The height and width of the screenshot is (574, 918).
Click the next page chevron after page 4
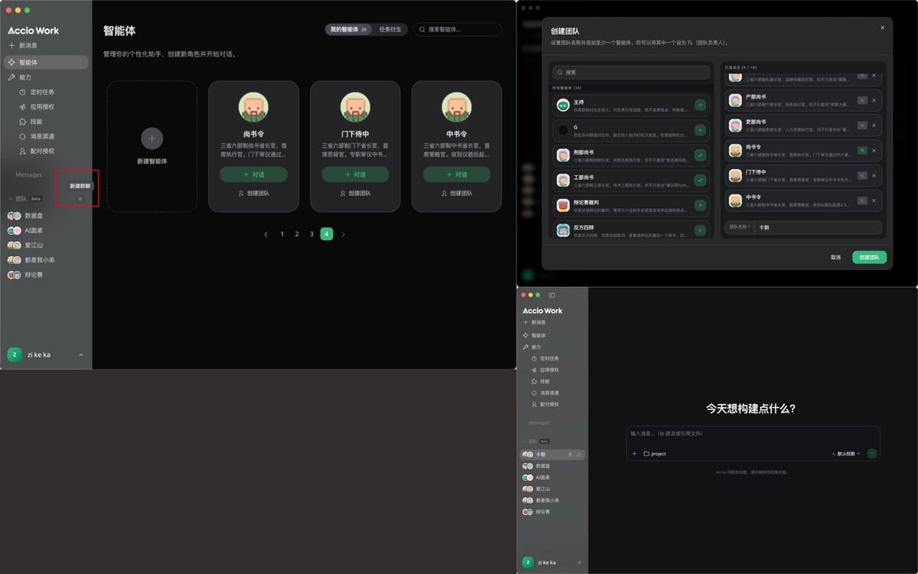click(x=343, y=234)
